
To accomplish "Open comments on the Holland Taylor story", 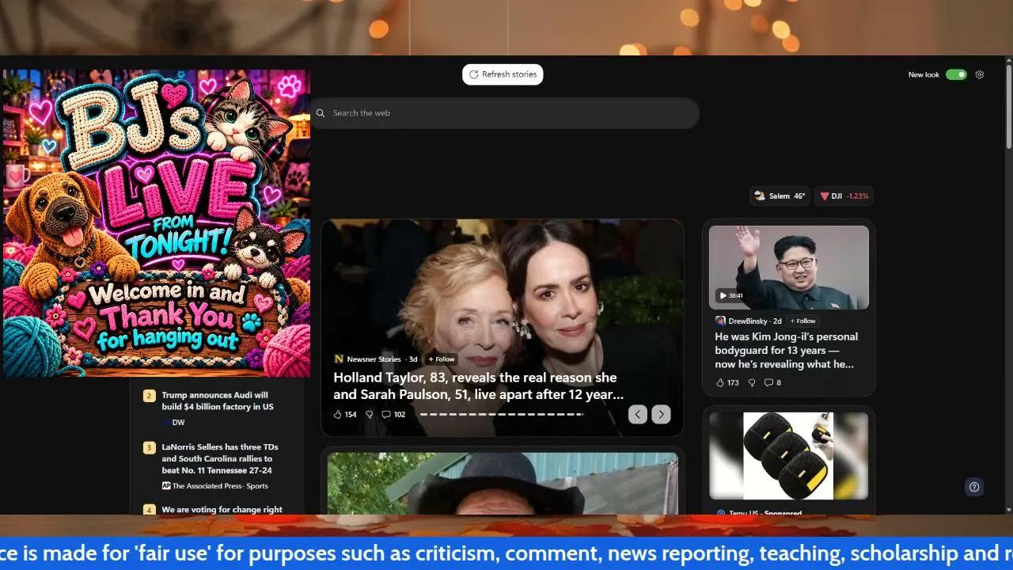I will click(x=386, y=414).
